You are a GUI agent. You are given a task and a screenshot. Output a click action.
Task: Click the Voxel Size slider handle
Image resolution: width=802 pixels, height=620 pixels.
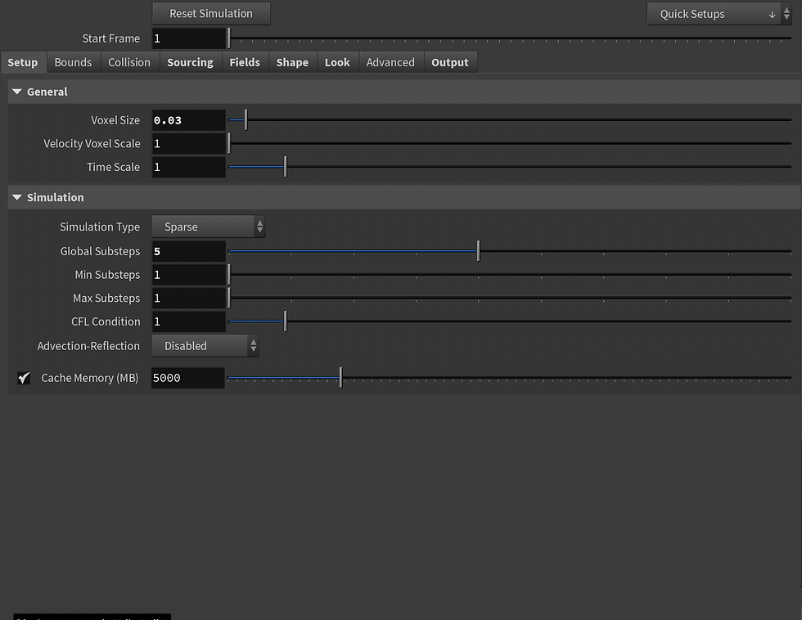(x=246, y=120)
